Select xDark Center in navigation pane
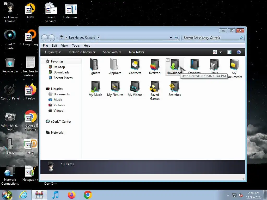267x200 pixels. coord(61,121)
